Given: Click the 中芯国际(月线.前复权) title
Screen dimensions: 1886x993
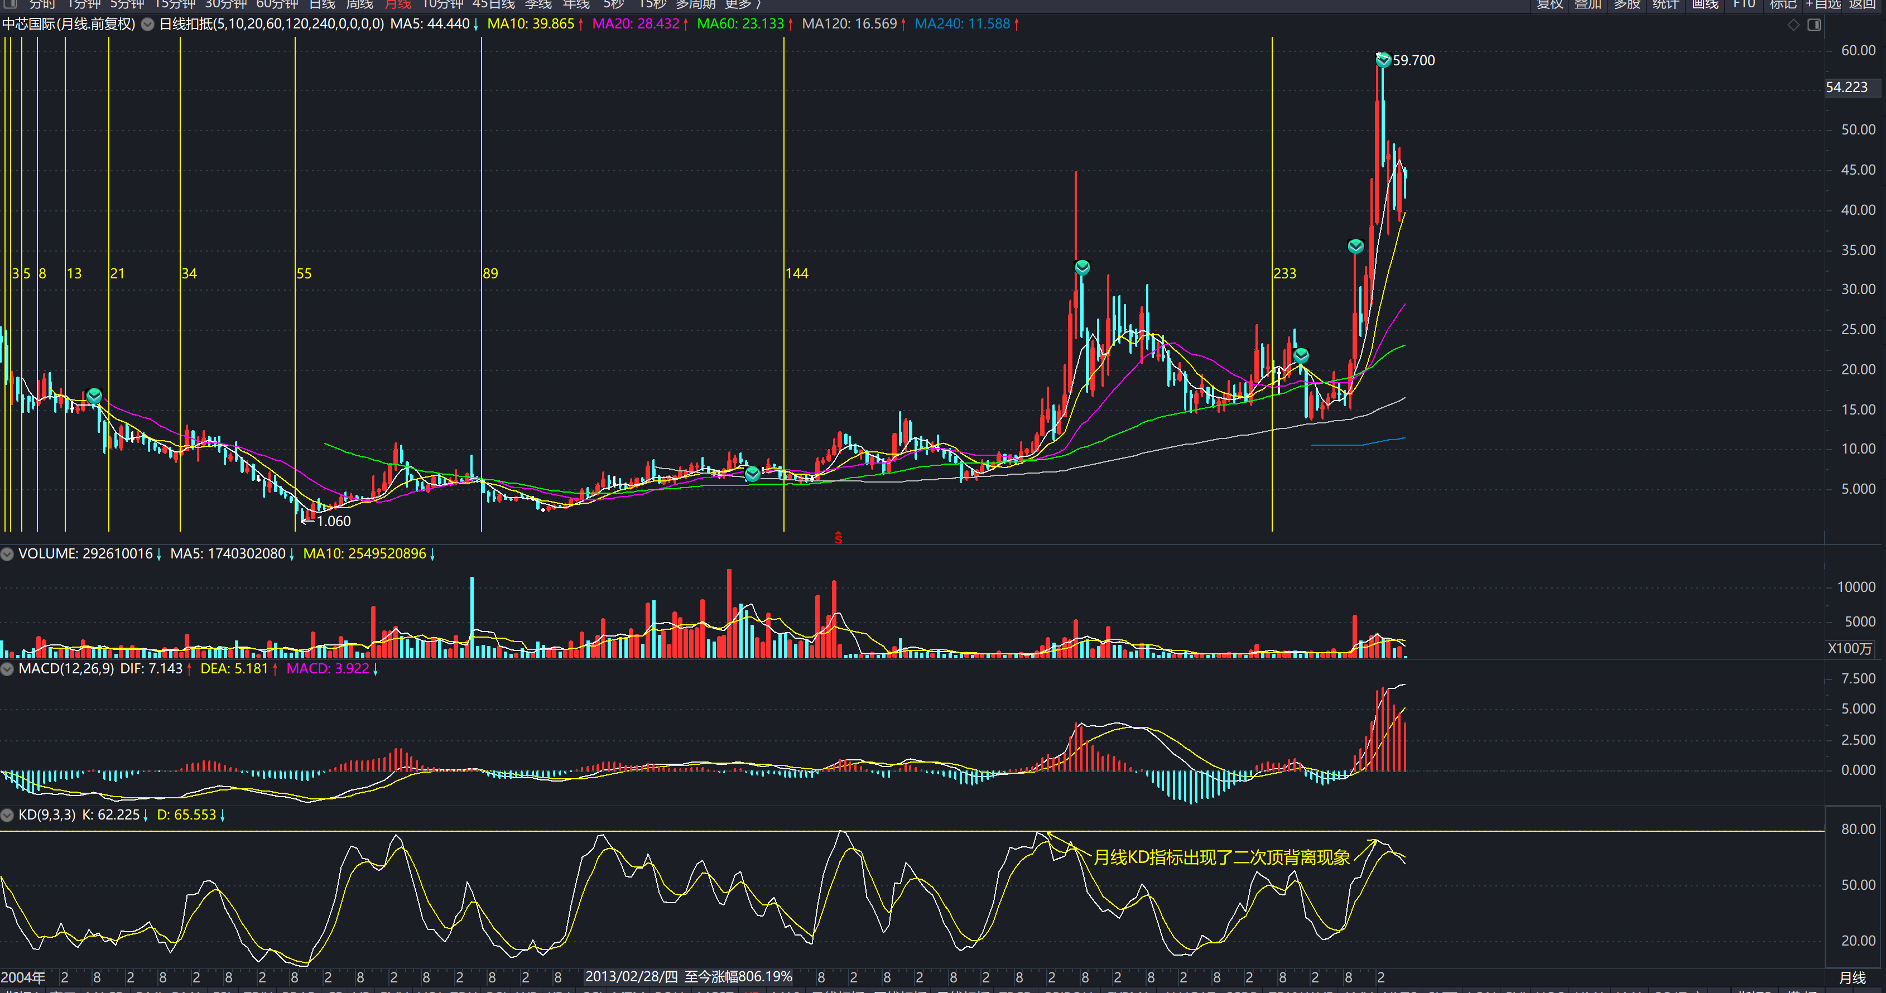Looking at the screenshot, I should pyautogui.click(x=69, y=24).
